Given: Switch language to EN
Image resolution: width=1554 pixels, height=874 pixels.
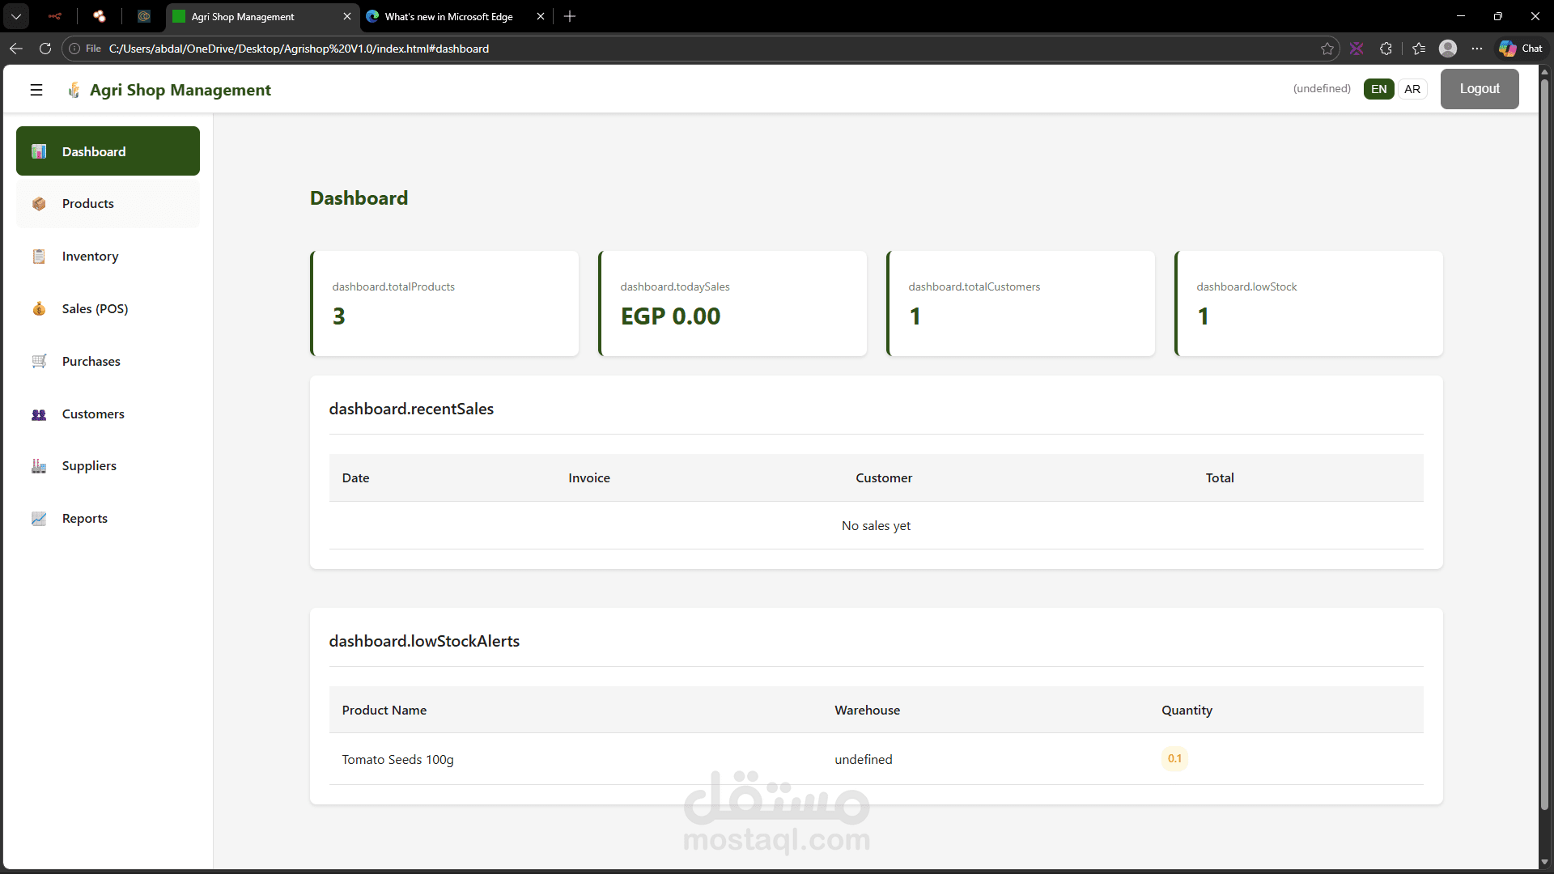Looking at the screenshot, I should click(1379, 89).
